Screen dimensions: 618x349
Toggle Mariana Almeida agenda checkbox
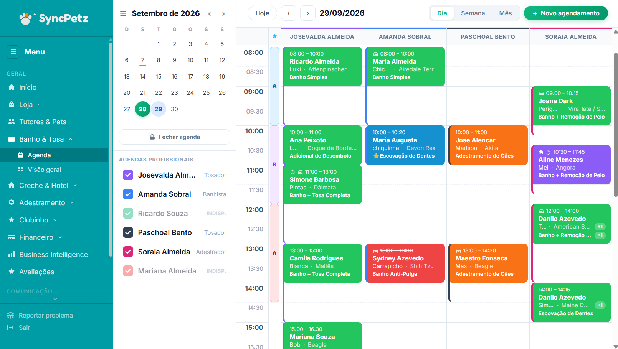tap(128, 271)
